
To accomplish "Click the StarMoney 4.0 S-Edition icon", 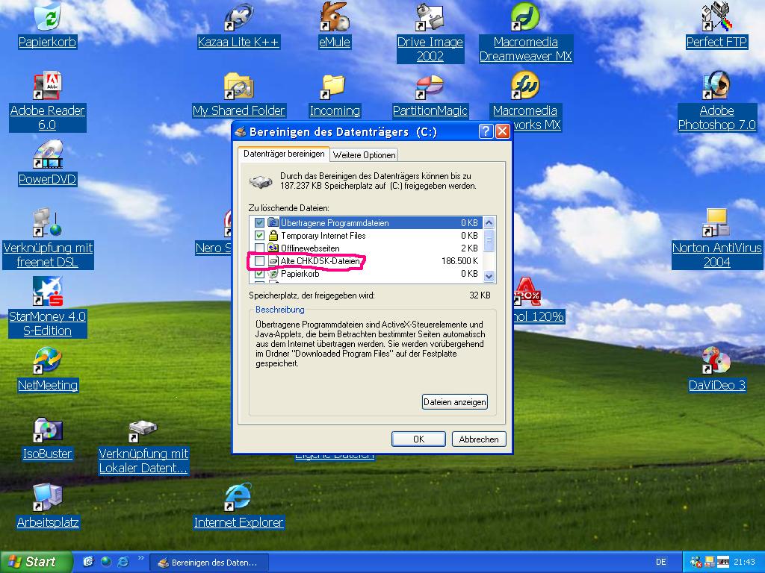I will (x=47, y=307).
